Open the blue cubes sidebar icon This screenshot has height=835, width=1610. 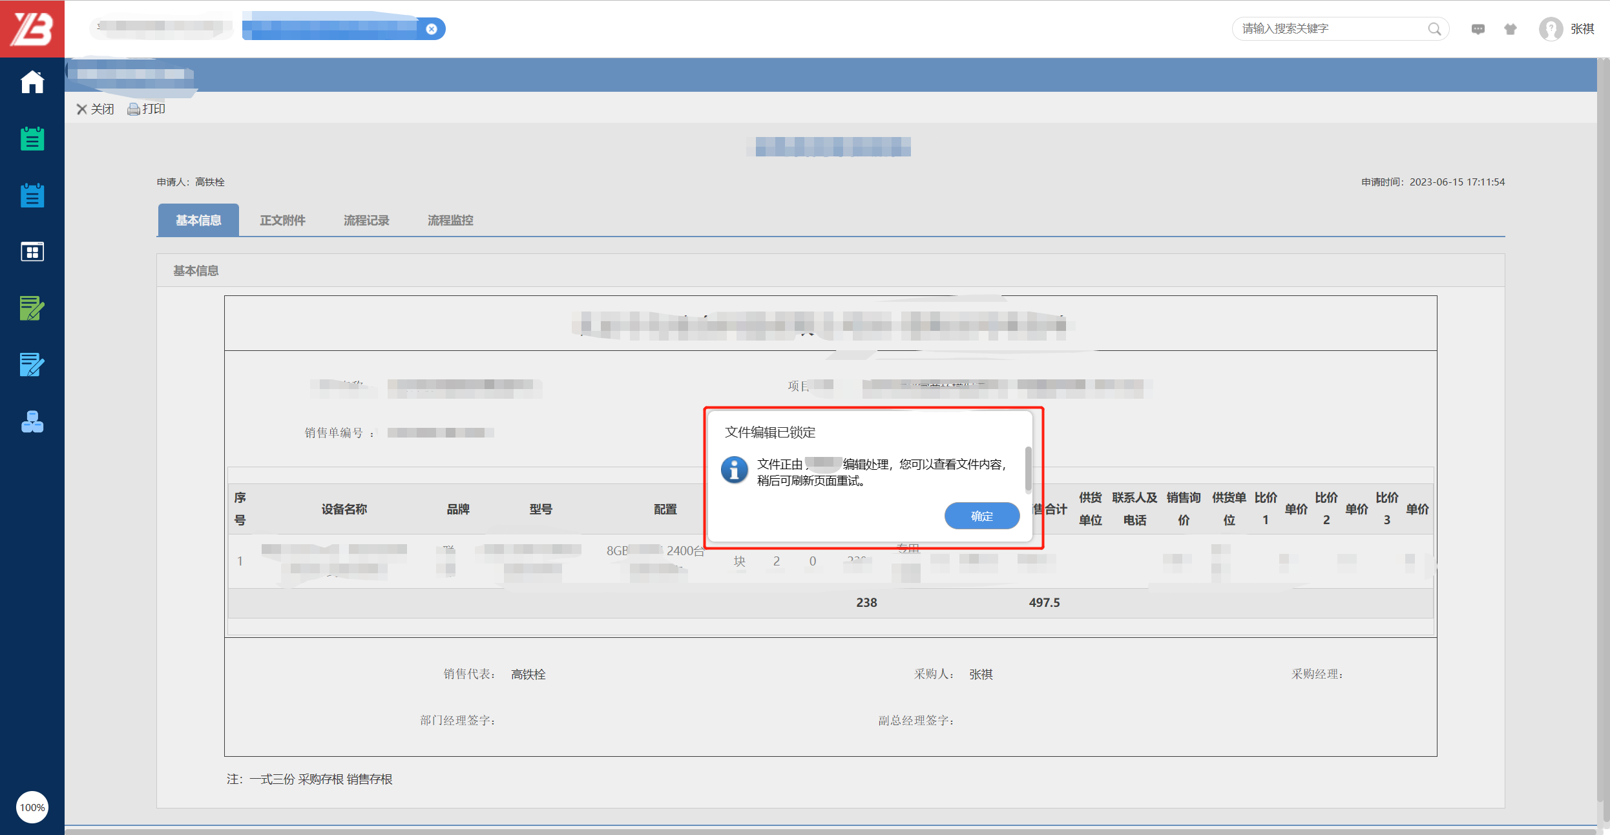click(x=32, y=422)
